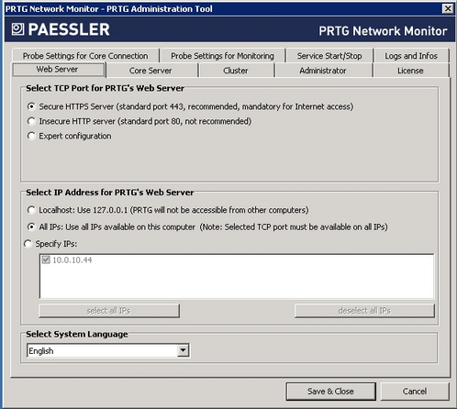Switch to Probe Settings for Core Connection tab
The width and height of the screenshot is (457, 409).
(85, 56)
